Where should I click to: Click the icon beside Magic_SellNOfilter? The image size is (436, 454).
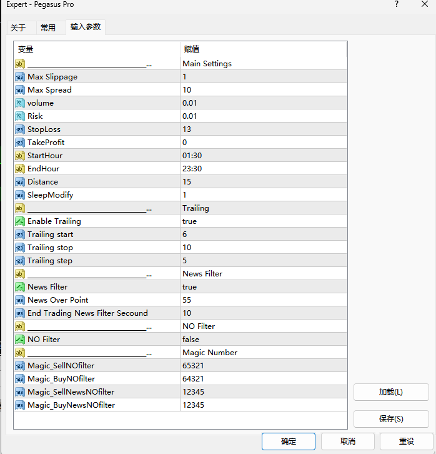point(19,366)
